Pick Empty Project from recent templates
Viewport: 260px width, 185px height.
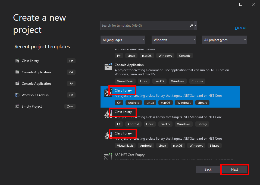click(x=32, y=106)
